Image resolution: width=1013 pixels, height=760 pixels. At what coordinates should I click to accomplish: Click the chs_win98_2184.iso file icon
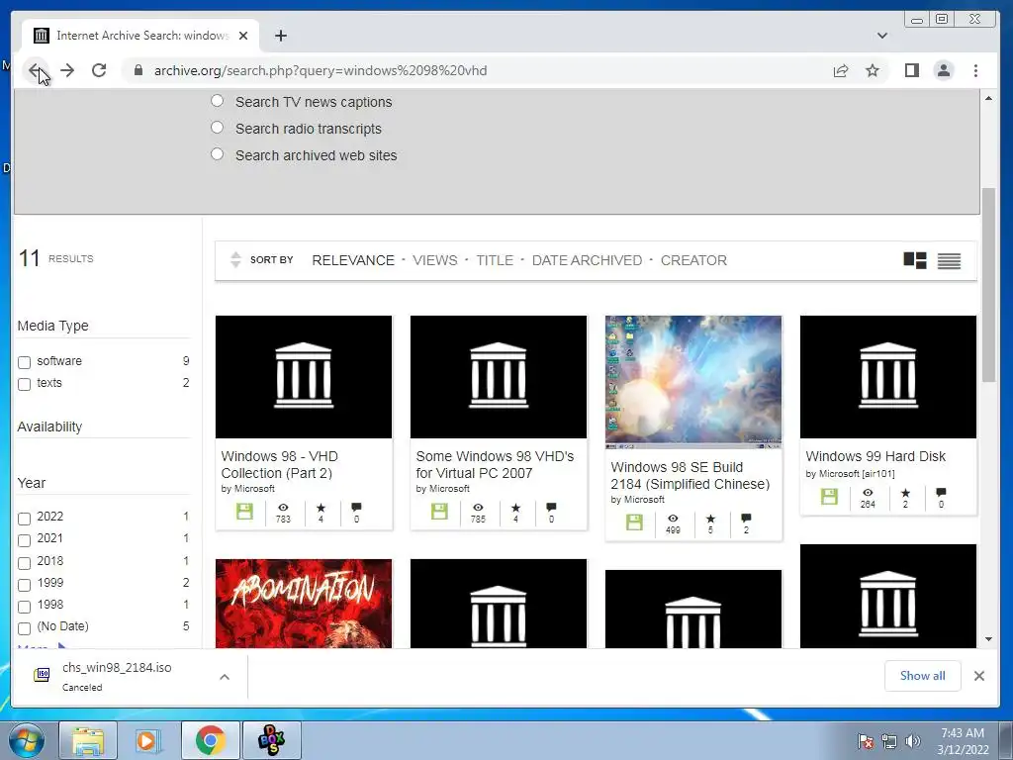42,675
